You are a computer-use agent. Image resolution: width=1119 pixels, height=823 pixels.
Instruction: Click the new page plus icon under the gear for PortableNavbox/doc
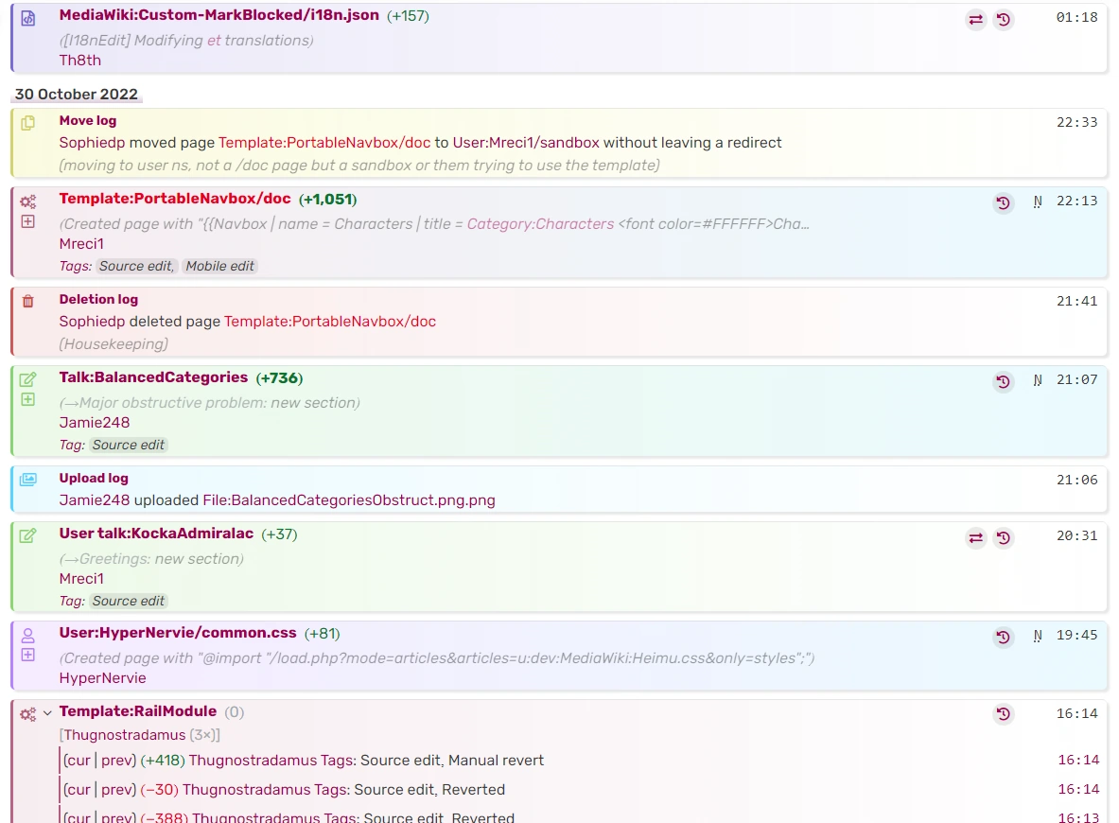point(27,221)
